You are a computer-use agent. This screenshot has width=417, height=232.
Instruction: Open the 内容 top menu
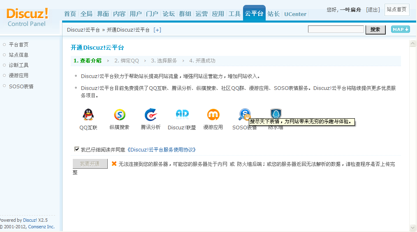pos(119,14)
